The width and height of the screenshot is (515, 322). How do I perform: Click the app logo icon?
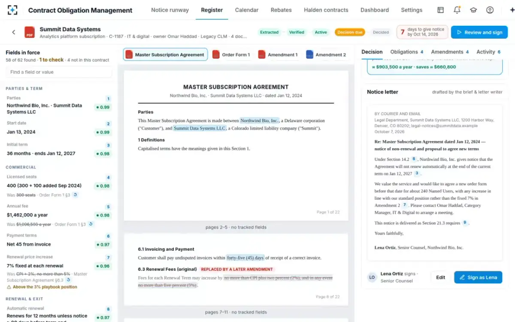point(13,10)
